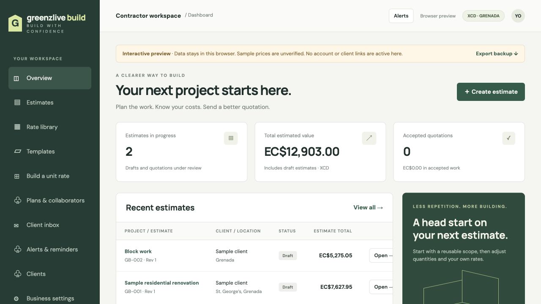
Task: Select Templates in the sidebar
Action: tap(50, 152)
